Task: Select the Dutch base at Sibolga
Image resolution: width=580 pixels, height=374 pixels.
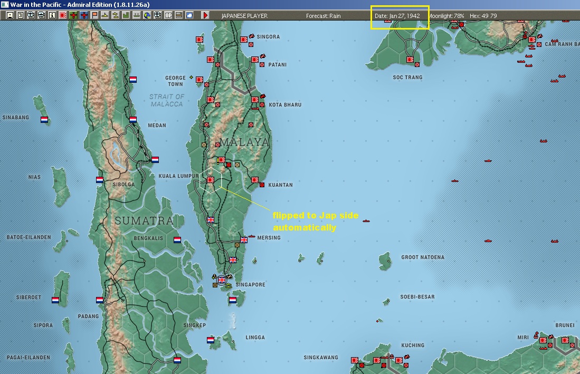Action: coord(100,179)
